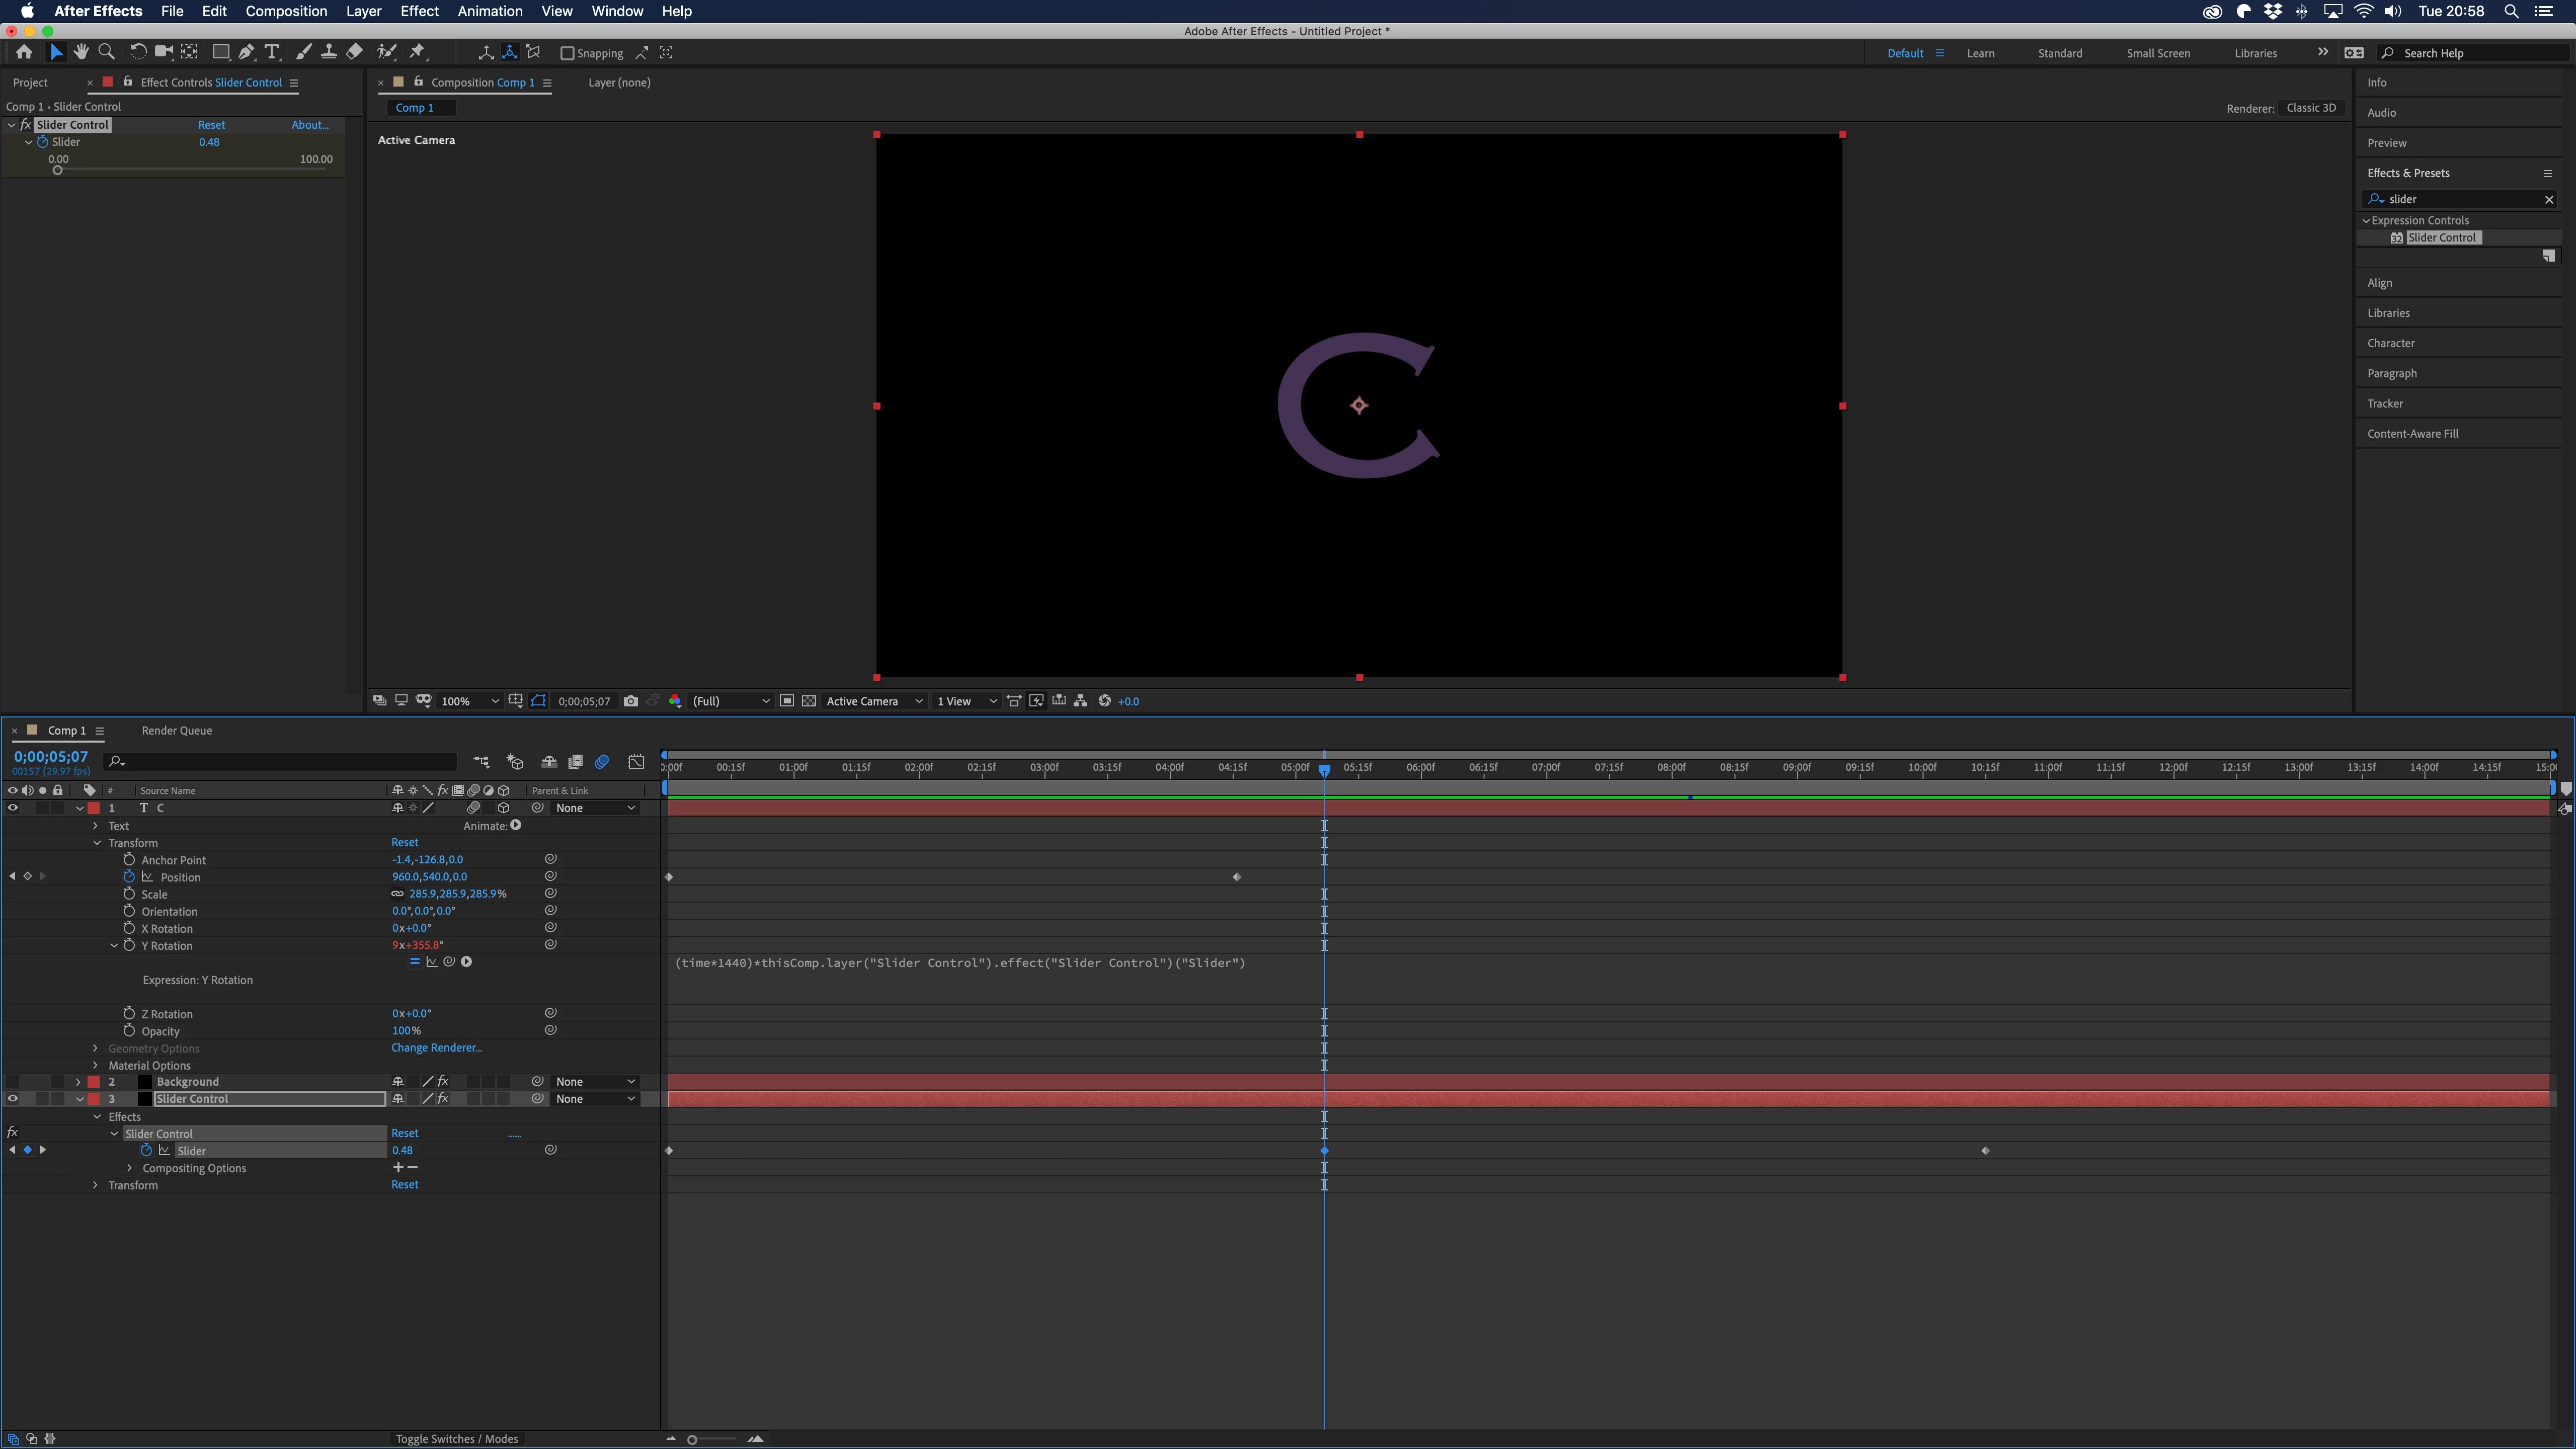Open the Animation menu

pos(489,11)
